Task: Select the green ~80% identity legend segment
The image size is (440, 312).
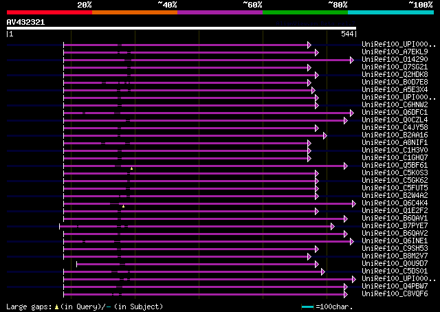Action: tap(305, 12)
